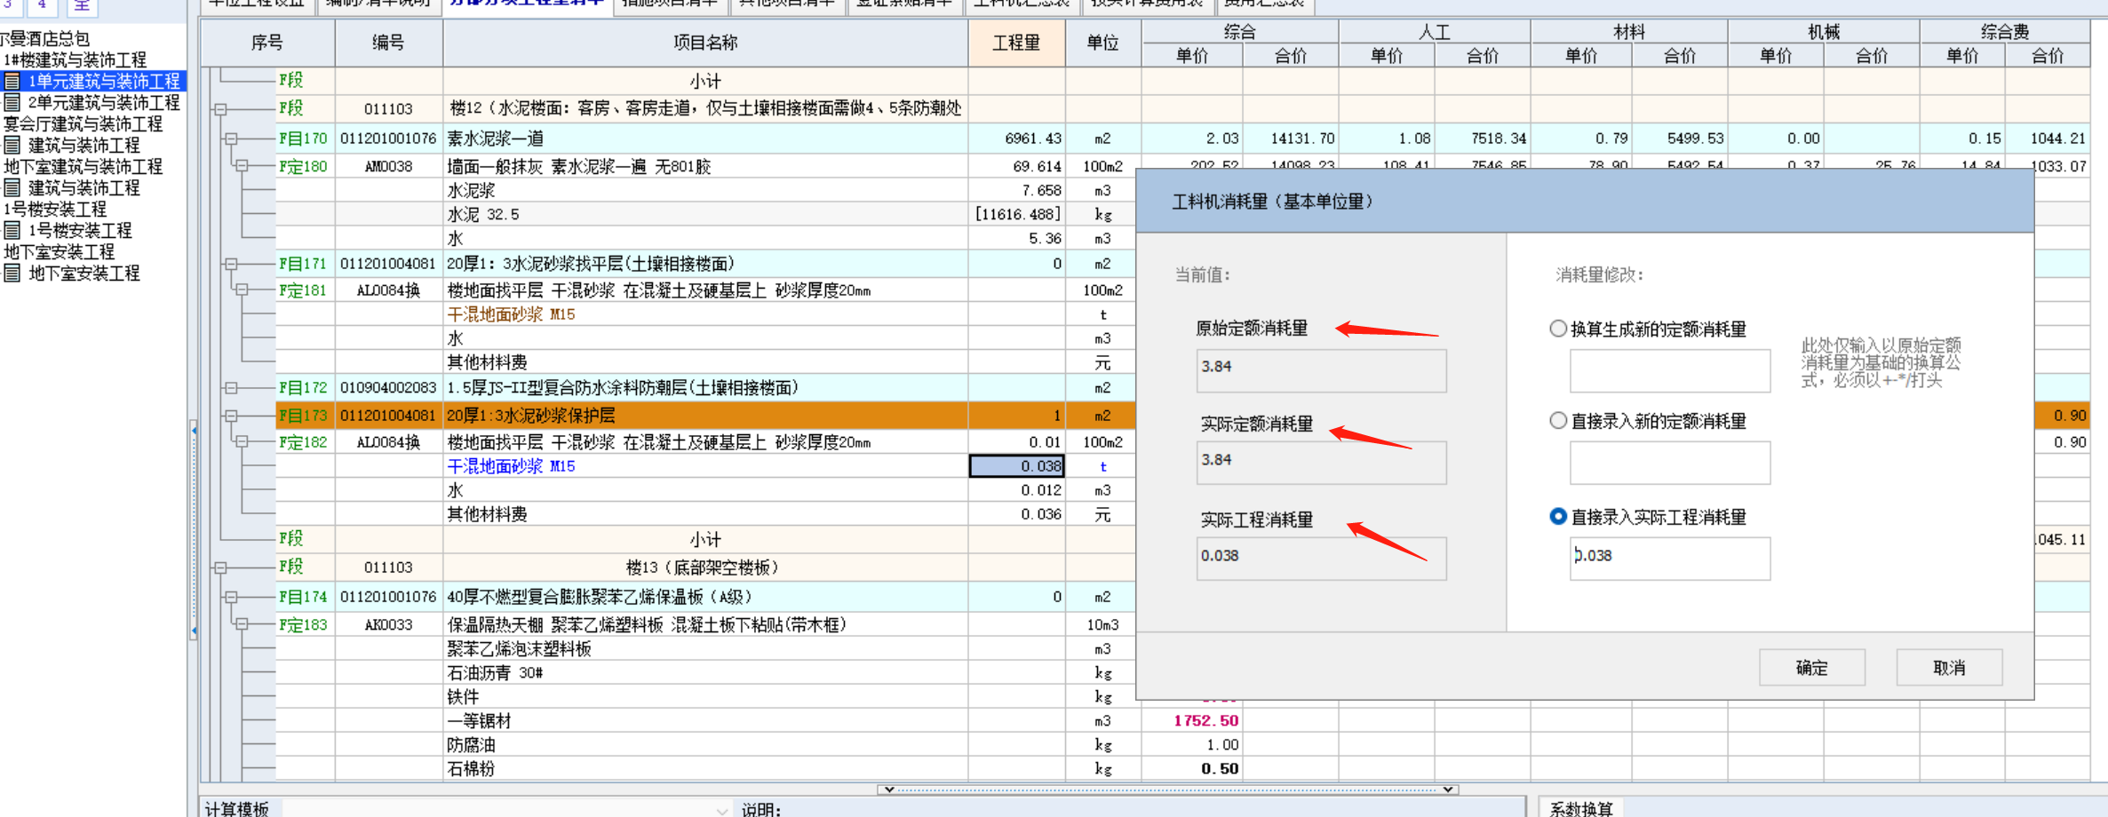Click the sheet icon beside 2单元建筑与装饰工程
The height and width of the screenshot is (817, 2108).
[x=12, y=103]
